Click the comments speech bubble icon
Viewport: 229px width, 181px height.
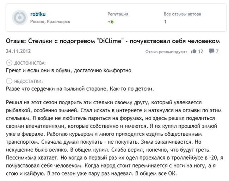(x=212, y=51)
